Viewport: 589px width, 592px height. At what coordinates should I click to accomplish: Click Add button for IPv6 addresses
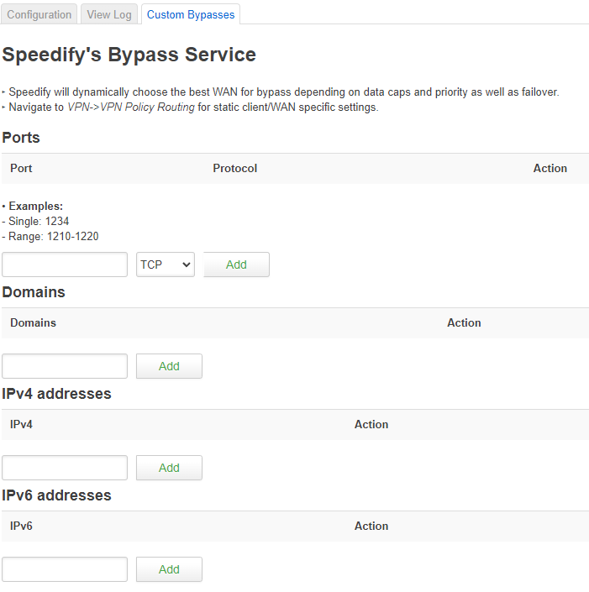click(x=169, y=569)
